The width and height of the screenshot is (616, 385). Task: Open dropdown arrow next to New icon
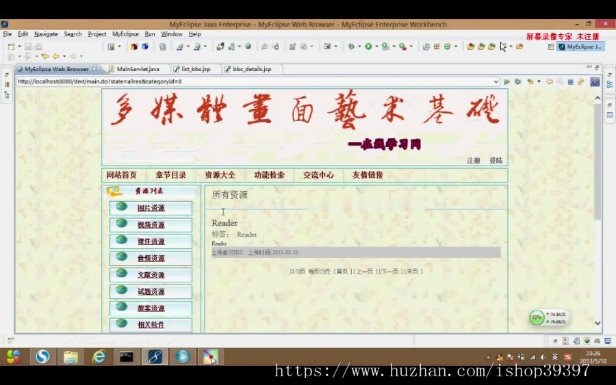pyautogui.click(x=20, y=47)
